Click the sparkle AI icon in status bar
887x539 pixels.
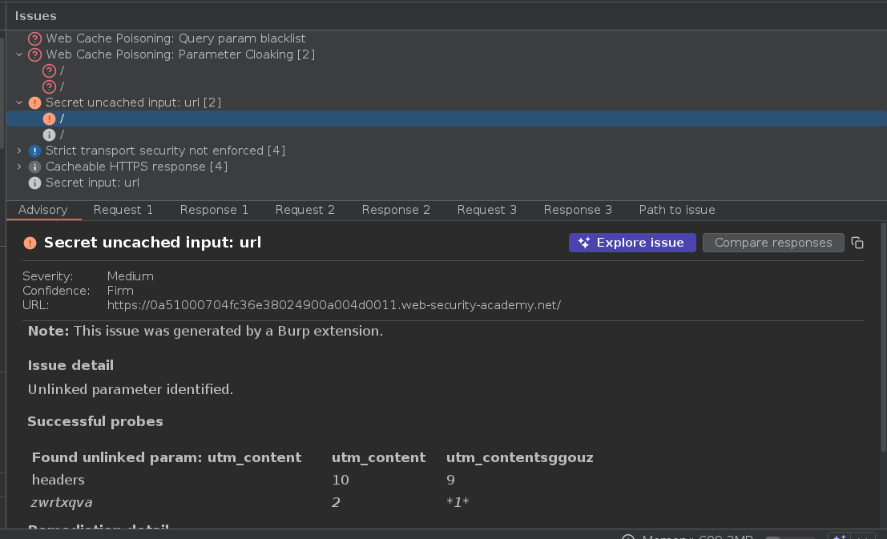(839, 538)
